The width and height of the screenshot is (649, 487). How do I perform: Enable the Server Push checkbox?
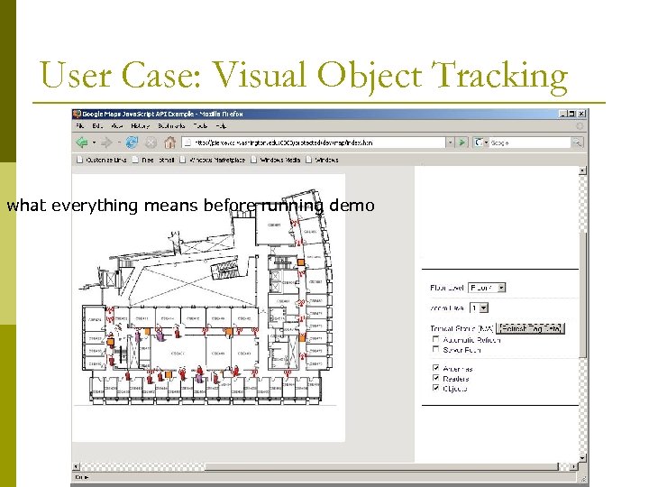point(435,350)
